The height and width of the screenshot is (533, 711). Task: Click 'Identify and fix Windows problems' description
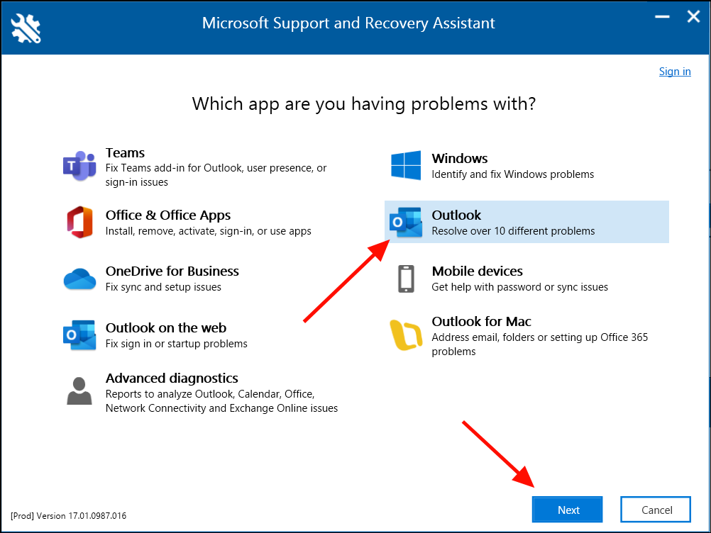coord(513,174)
